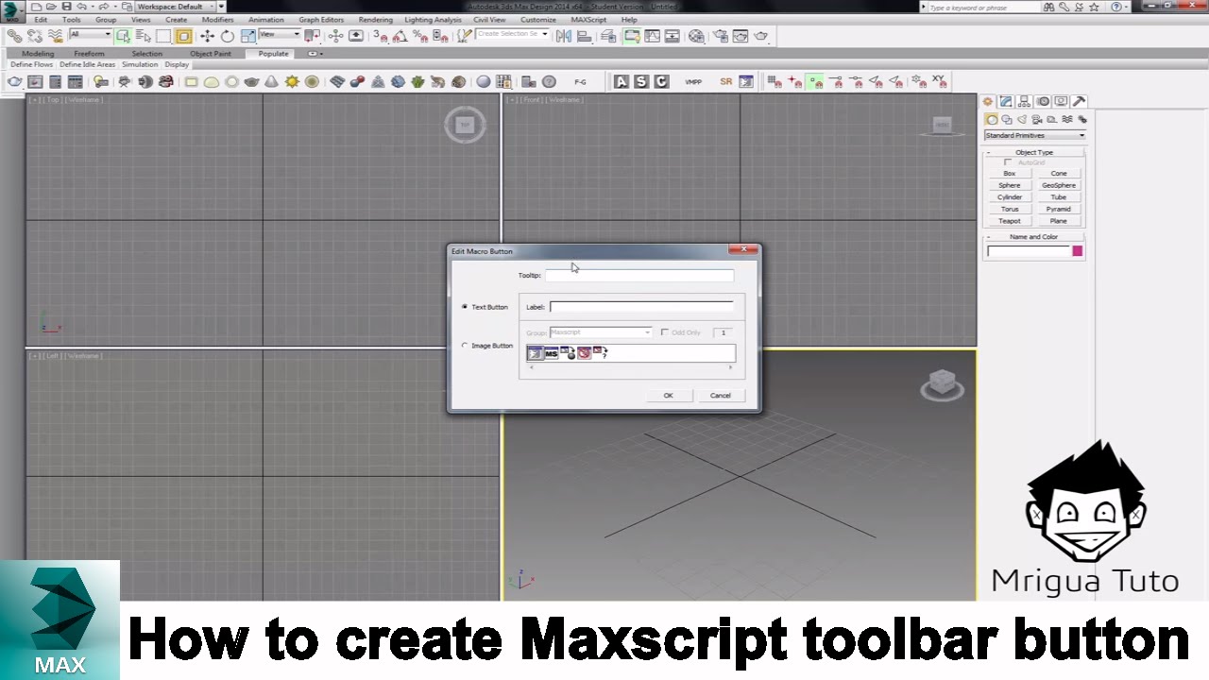Toggle the Odd Only checkbox
This screenshot has height=680, width=1209.
pyautogui.click(x=665, y=332)
